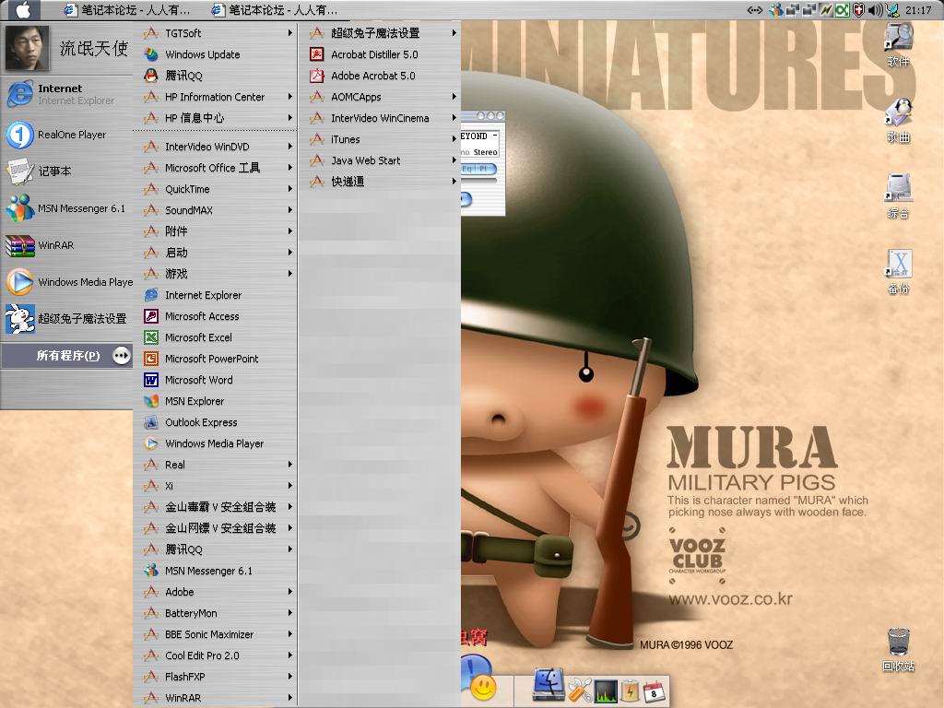Launch Microsoft Excel
This screenshot has width=944, height=708.
tap(215, 337)
